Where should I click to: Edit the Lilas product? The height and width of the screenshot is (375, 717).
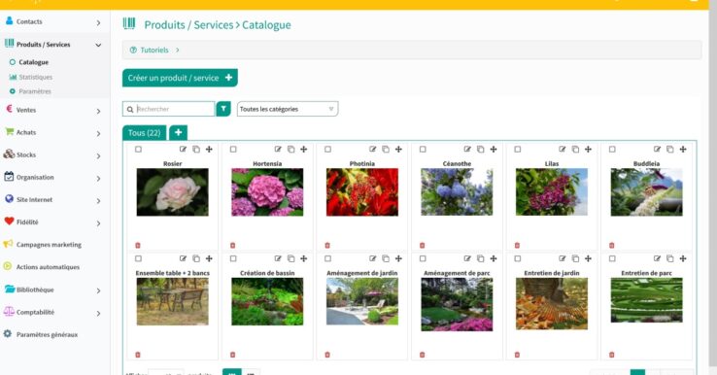pos(562,149)
